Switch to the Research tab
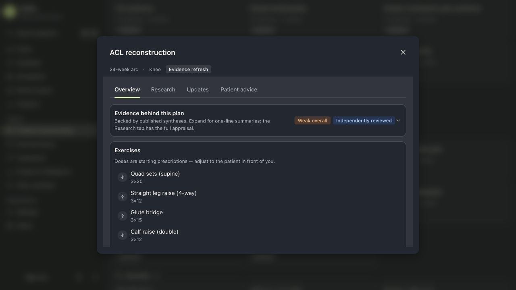 [163, 89]
